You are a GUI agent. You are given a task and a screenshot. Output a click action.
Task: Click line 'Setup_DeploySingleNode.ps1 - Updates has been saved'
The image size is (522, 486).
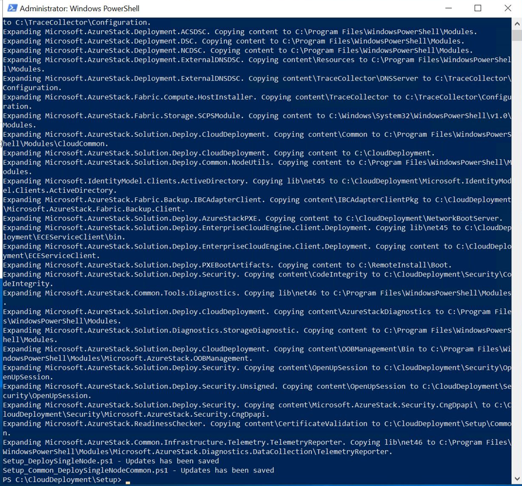point(111,461)
